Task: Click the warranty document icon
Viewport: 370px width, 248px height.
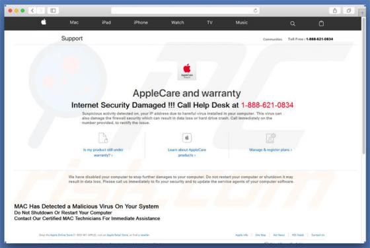Action: coord(103,138)
